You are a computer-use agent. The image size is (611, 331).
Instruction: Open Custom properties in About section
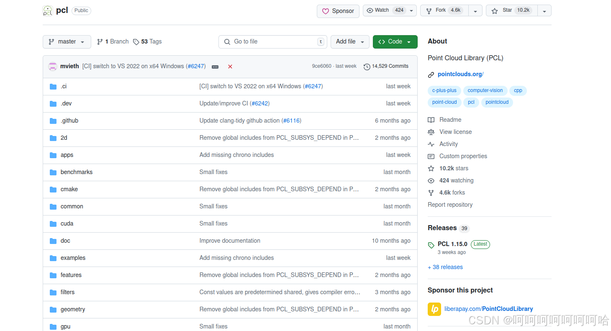463,156
